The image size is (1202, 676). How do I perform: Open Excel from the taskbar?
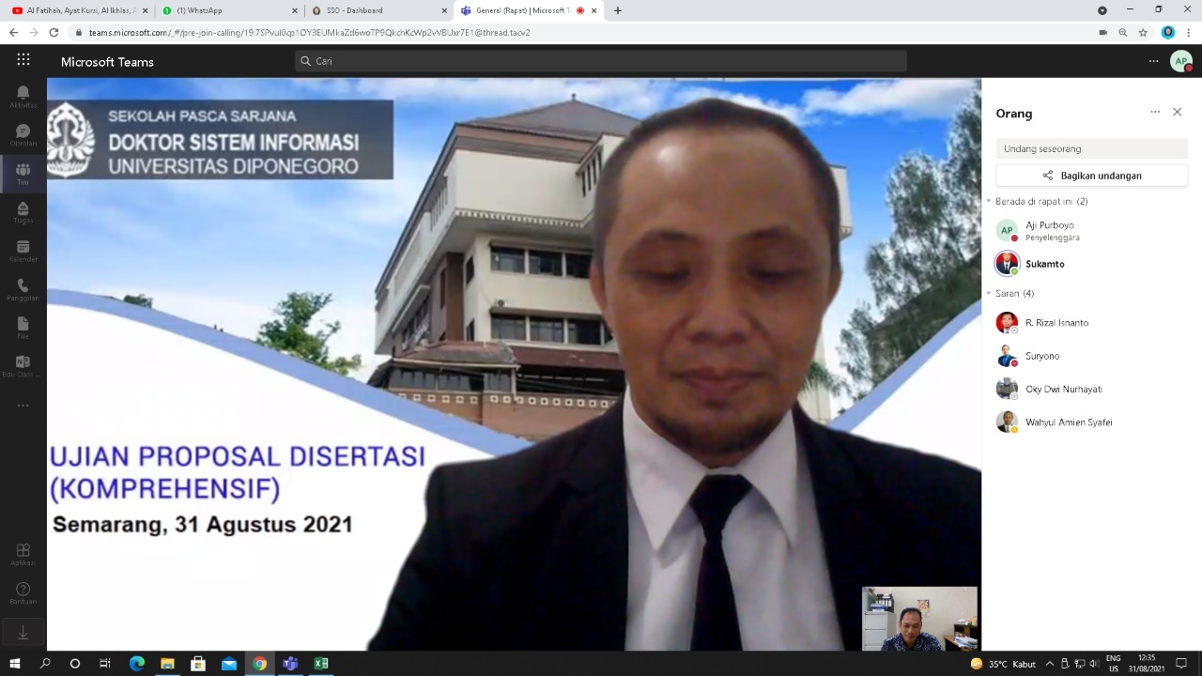click(321, 664)
